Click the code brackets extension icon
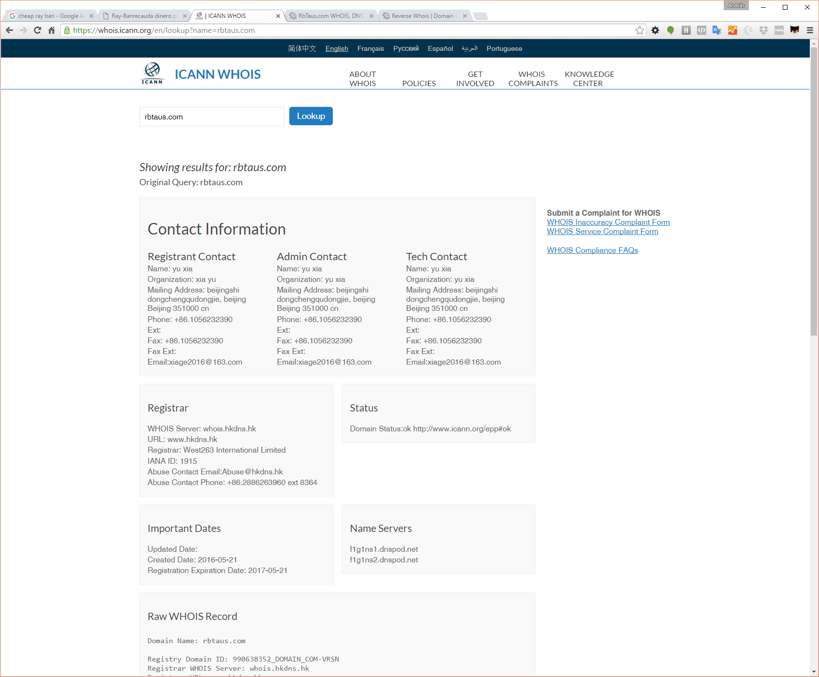The image size is (819, 677). [x=701, y=30]
